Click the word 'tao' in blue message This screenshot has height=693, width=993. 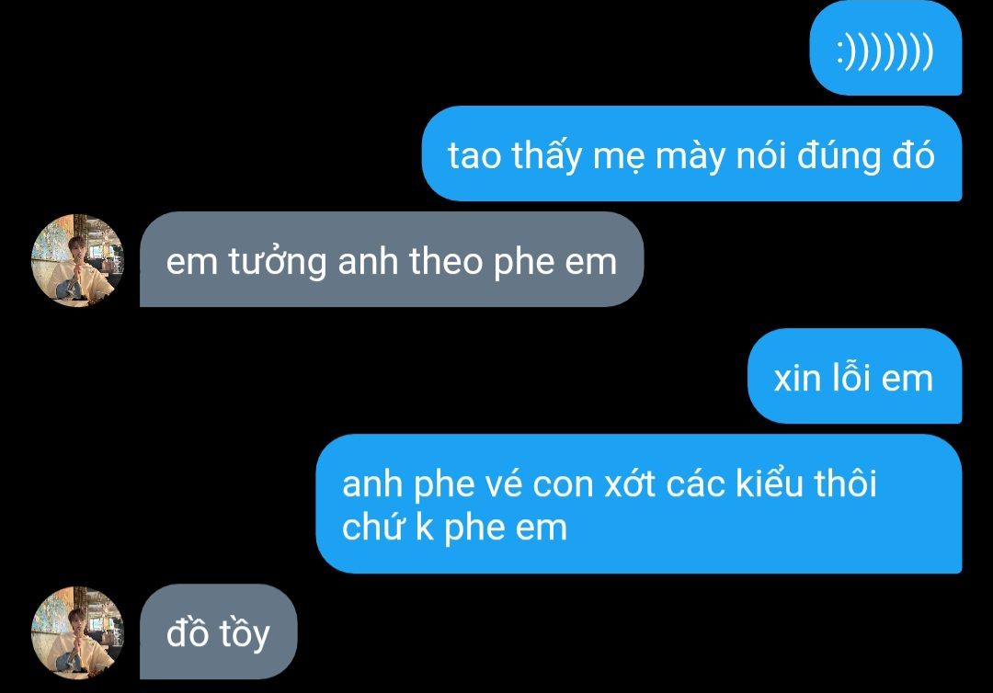474,155
